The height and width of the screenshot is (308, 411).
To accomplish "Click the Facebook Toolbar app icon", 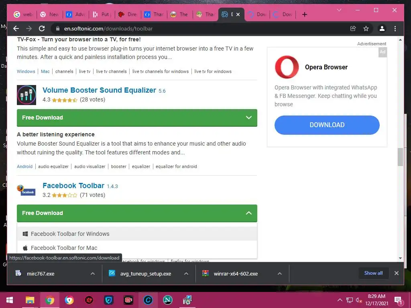I will click(x=26, y=190).
